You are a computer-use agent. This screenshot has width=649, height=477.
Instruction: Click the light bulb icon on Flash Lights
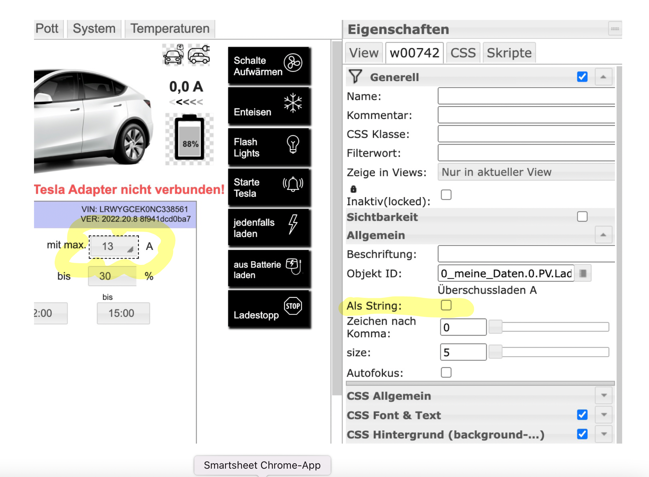pyautogui.click(x=293, y=145)
